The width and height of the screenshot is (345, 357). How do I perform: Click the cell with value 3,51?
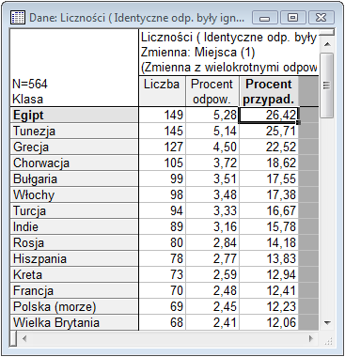click(212, 179)
